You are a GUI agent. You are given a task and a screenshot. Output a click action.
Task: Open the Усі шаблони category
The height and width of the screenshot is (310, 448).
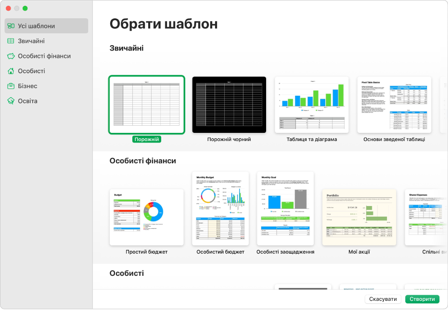pos(46,26)
